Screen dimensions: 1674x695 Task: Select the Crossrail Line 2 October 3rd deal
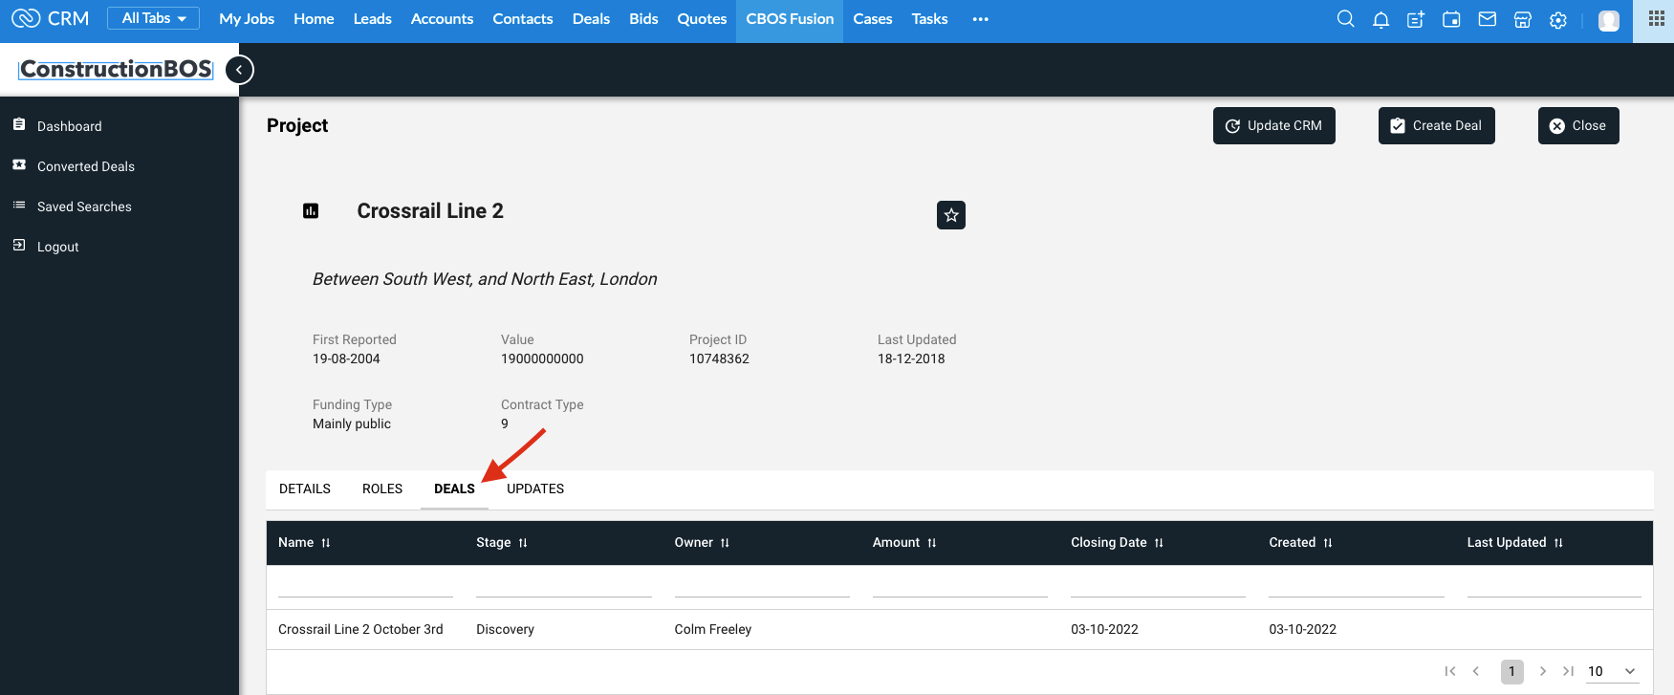click(x=360, y=629)
